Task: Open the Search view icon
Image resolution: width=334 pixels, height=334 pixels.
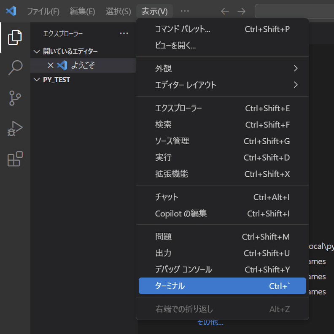Action: click(x=15, y=67)
